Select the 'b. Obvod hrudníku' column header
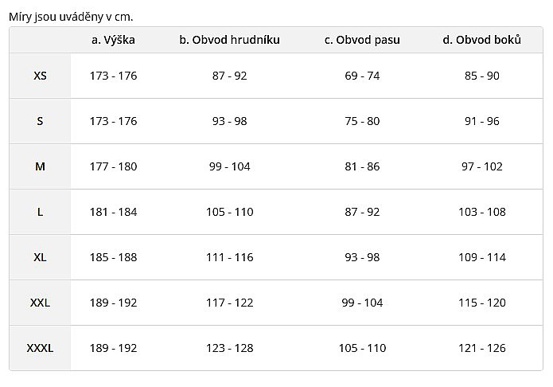This screenshot has width=553, height=387. 230,40
